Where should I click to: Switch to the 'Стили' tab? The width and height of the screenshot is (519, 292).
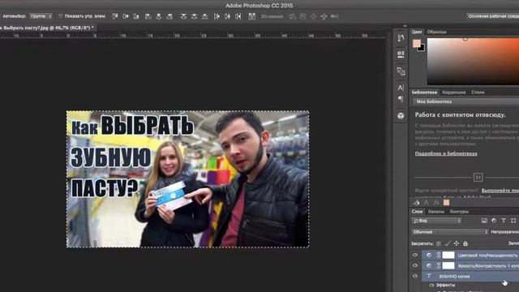[x=478, y=92]
